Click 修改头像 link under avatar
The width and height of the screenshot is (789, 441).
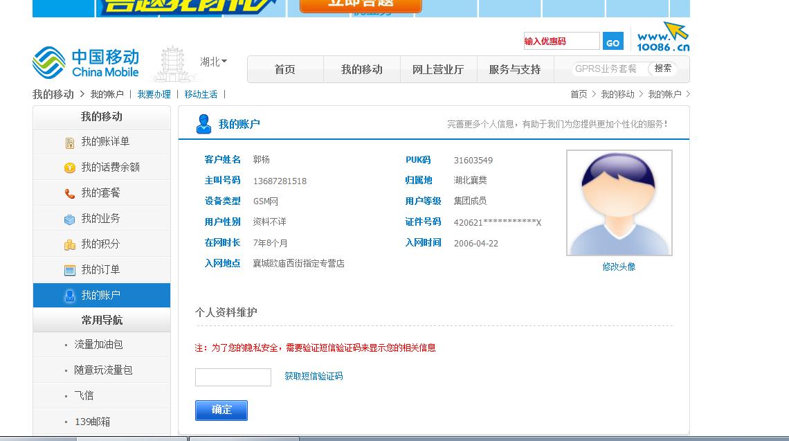pos(619,267)
